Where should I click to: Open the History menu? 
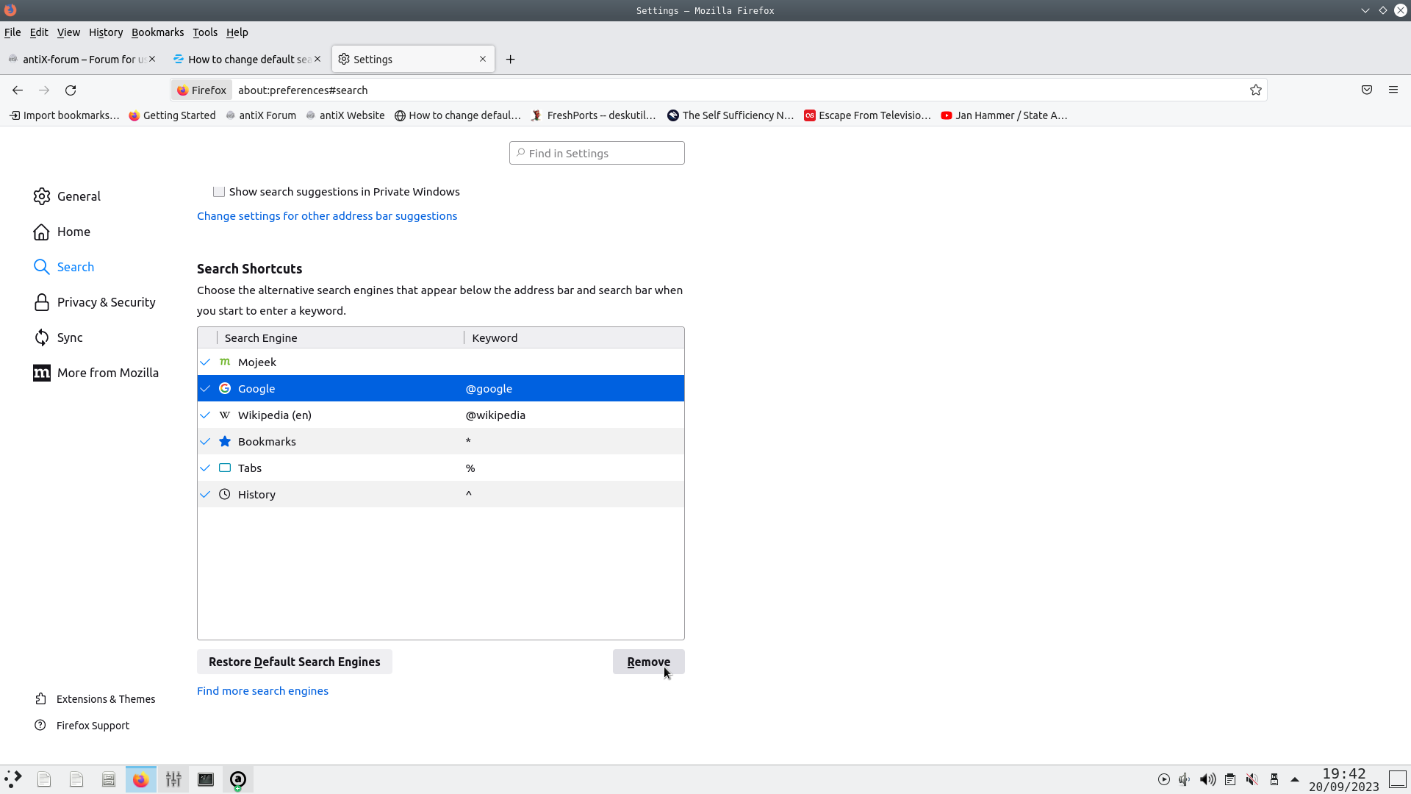(x=106, y=32)
